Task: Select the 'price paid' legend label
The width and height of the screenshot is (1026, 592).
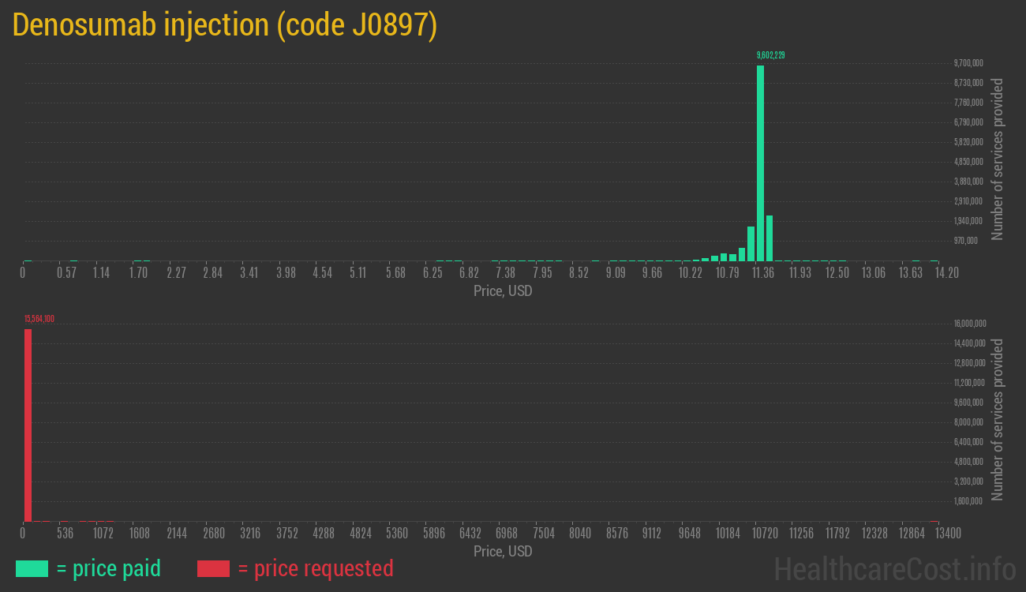Action: 109,568
